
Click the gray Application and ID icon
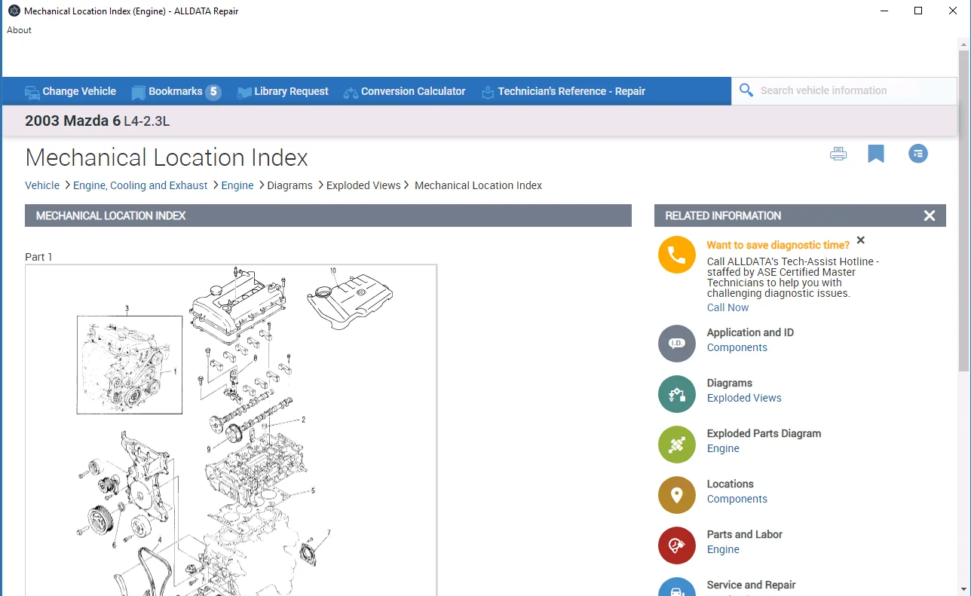(x=677, y=344)
